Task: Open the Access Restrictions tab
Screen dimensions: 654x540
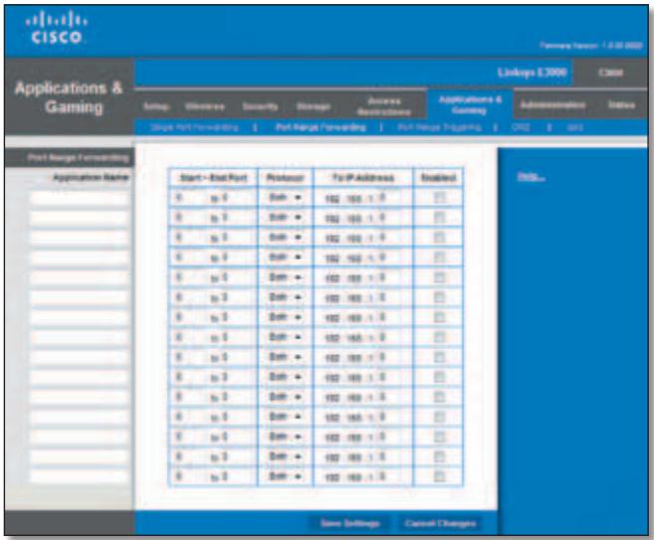Action: pos(384,106)
